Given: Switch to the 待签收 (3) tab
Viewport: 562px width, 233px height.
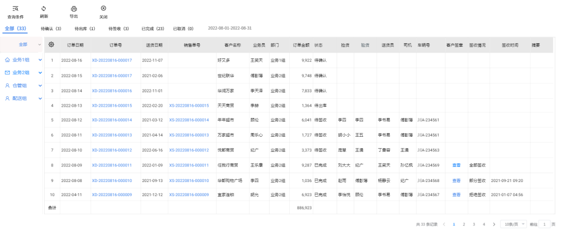Looking at the screenshot, I should (119, 29).
